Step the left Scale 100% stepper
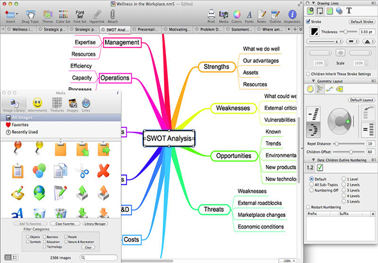Screen dimensions: 378x263 click(327, 63)
